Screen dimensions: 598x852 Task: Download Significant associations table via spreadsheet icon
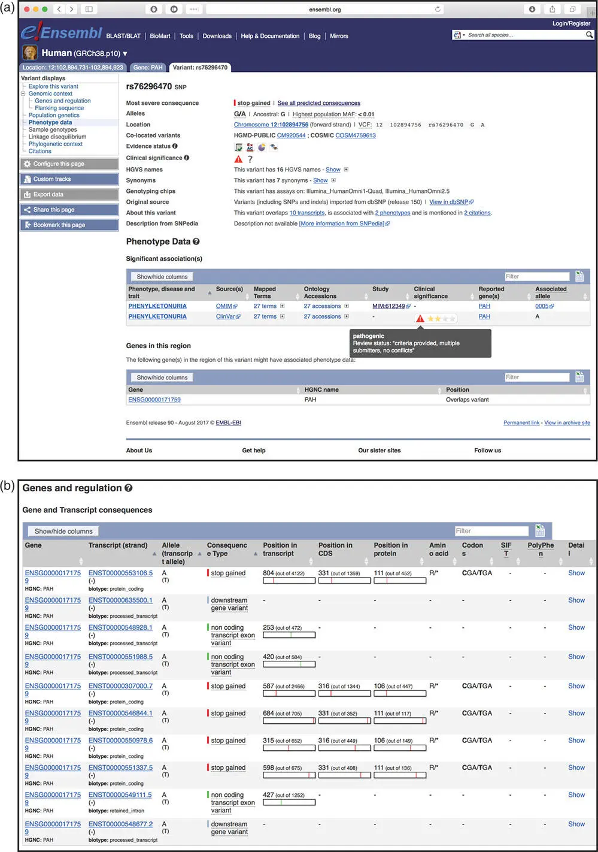point(579,276)
